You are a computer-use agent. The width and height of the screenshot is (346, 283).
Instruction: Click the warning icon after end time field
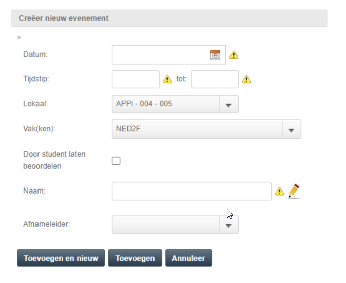point(246,79)
